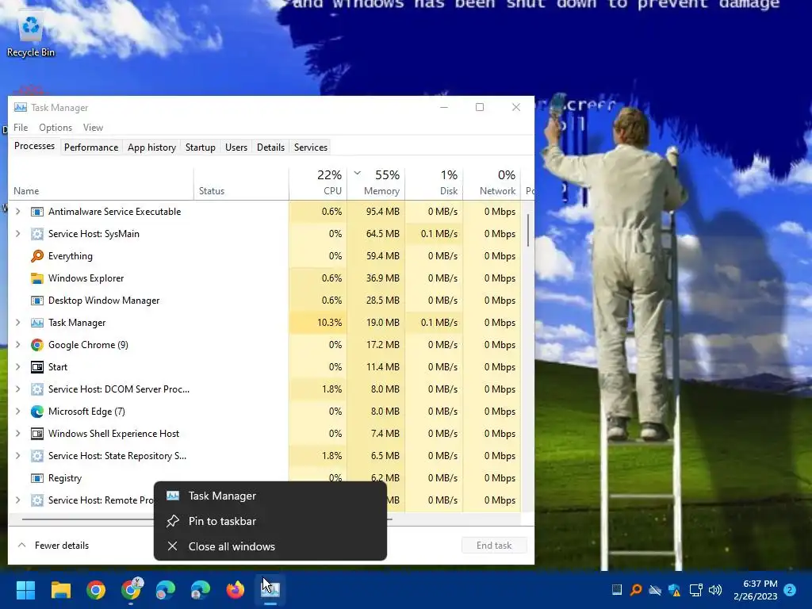The width and height of the screenshot is (812, 609).
Task: Click the vertical scrollbar in process list
Action: coord(527,231)
